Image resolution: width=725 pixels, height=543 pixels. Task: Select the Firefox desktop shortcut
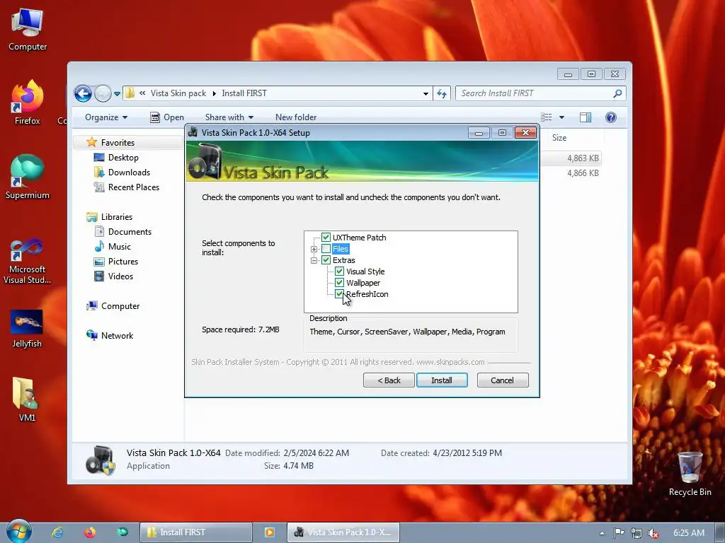pos(28,103)
